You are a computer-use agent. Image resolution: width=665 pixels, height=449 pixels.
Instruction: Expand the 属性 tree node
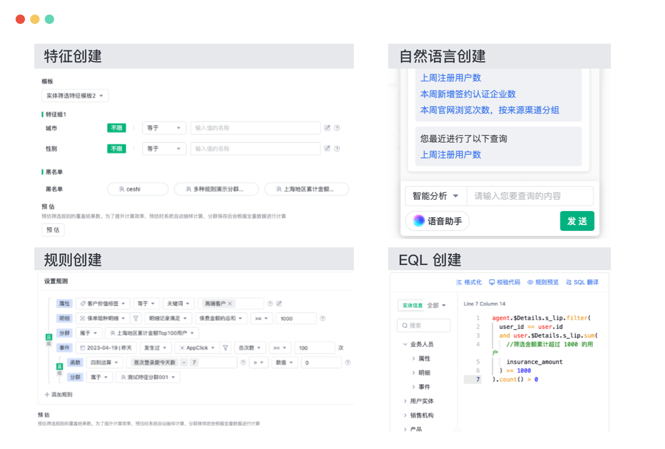pos(414,359)
